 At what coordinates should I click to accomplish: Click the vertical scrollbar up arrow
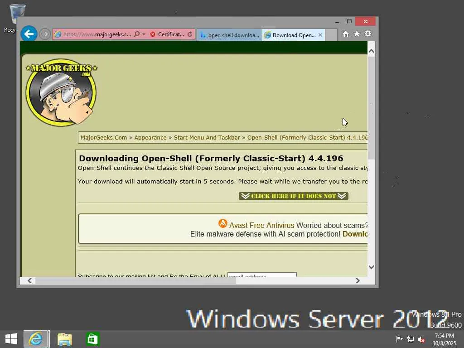[372, 51]
